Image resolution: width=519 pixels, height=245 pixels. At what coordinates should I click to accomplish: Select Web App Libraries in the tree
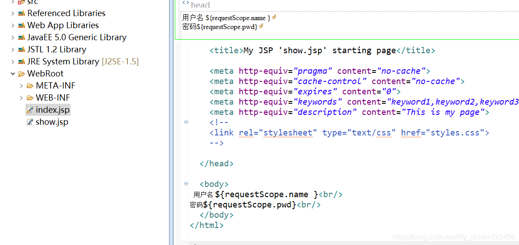pyautogui.click(x=63, y=25)
